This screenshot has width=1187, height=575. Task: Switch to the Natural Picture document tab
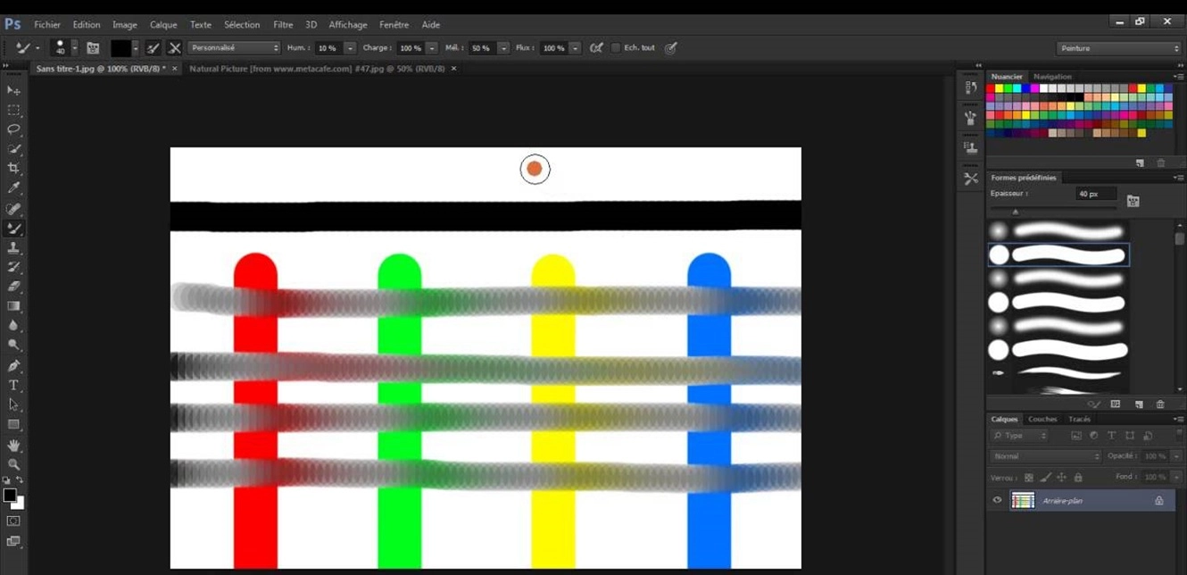pyautogui.click(x=316, y=69)
